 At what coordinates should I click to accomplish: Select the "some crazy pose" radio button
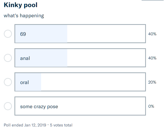click(x=8, y=106)
